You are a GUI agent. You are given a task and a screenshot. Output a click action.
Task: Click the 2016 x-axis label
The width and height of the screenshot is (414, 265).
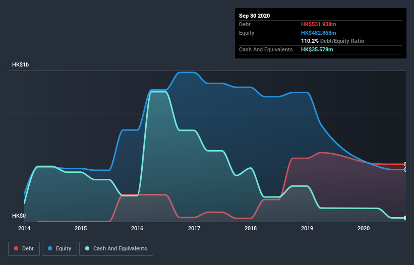point(137,228)
